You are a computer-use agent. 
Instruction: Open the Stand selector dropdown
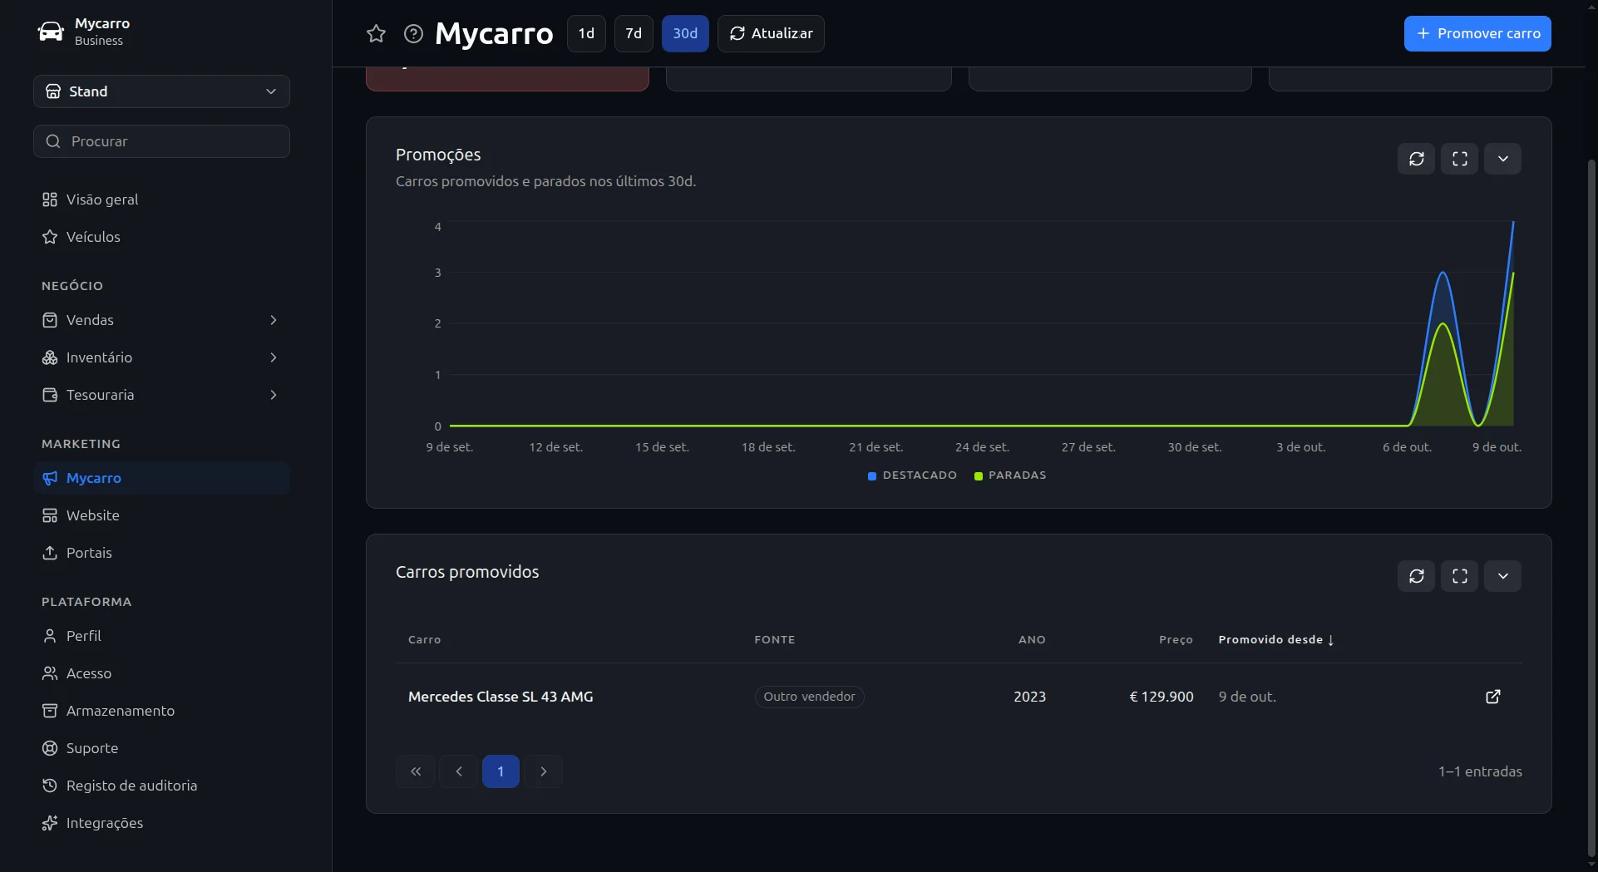coord(161,91)
